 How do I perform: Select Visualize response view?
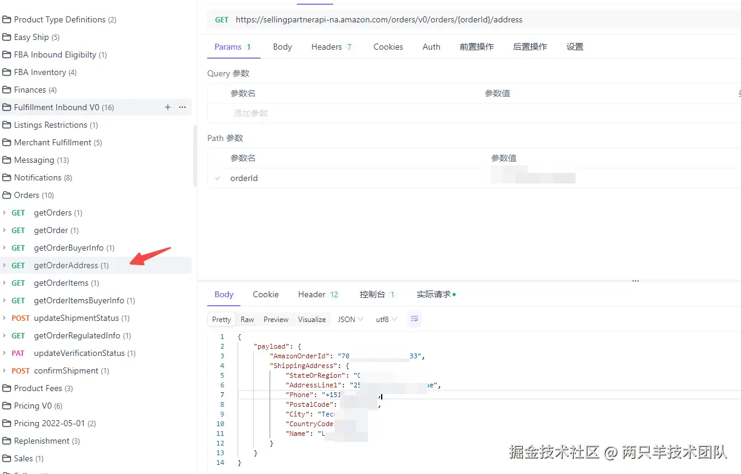[312, 319]
